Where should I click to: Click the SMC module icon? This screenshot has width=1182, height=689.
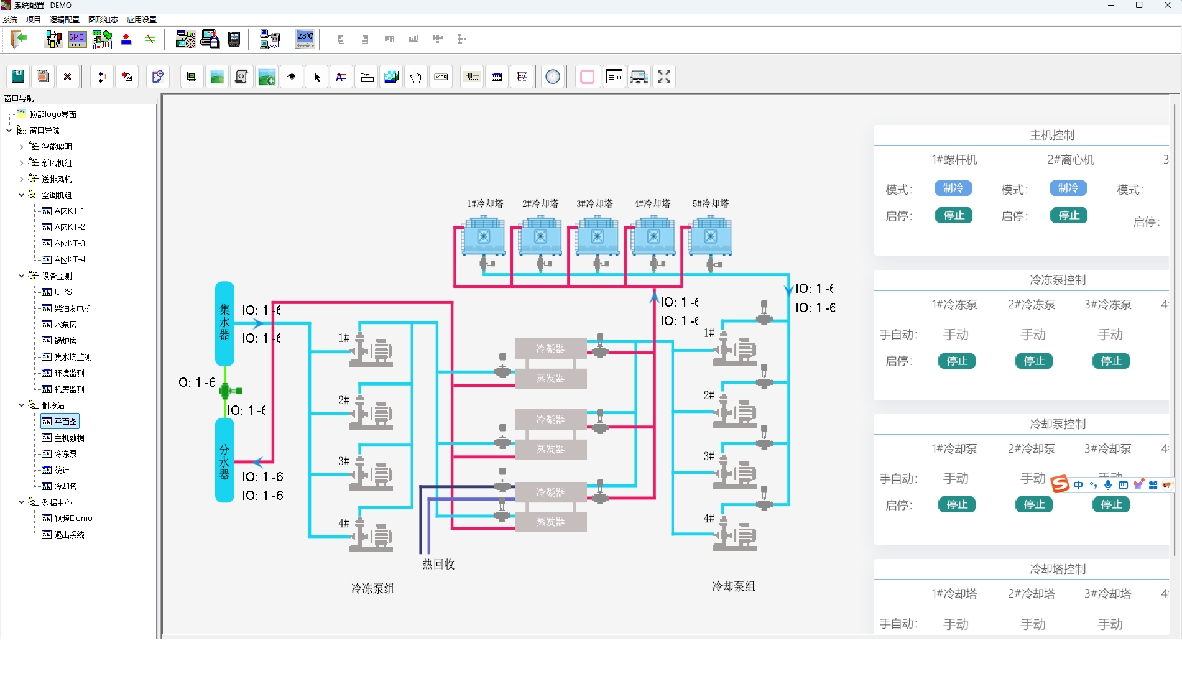(77, 39)
